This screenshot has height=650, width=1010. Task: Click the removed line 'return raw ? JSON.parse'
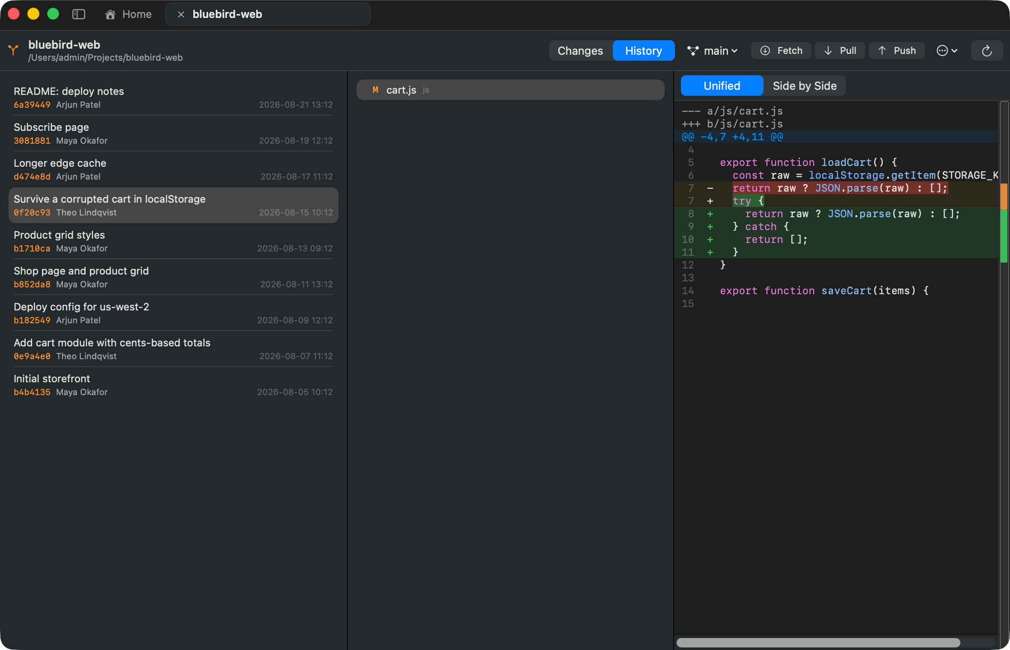[x=836, y=188]
